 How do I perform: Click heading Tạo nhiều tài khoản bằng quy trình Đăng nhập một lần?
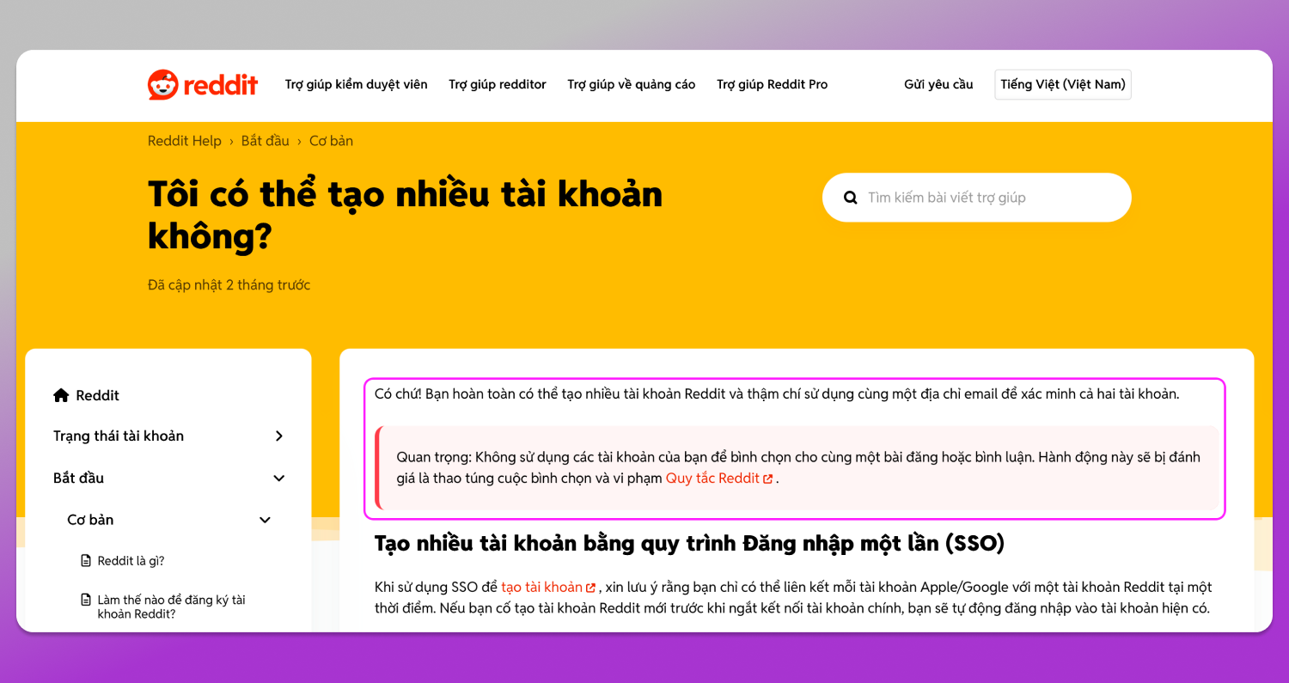[x=689, y=543]
